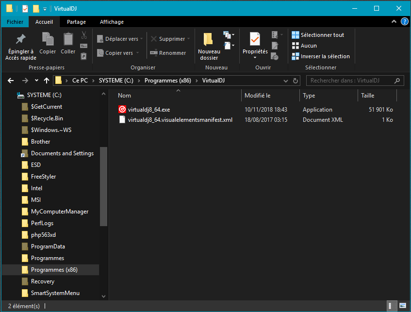Click the history icon in Ouvrir group
This screenshot has width=411, height=312.
tap(275, 56)
